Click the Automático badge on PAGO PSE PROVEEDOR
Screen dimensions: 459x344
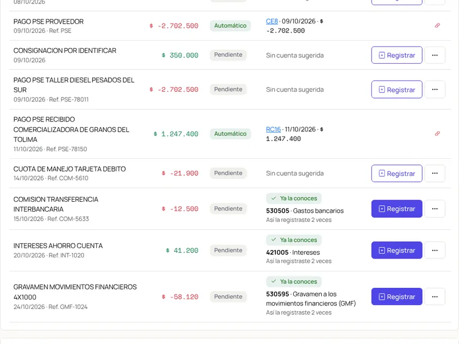pyautogui.click(x=230, y=26)
